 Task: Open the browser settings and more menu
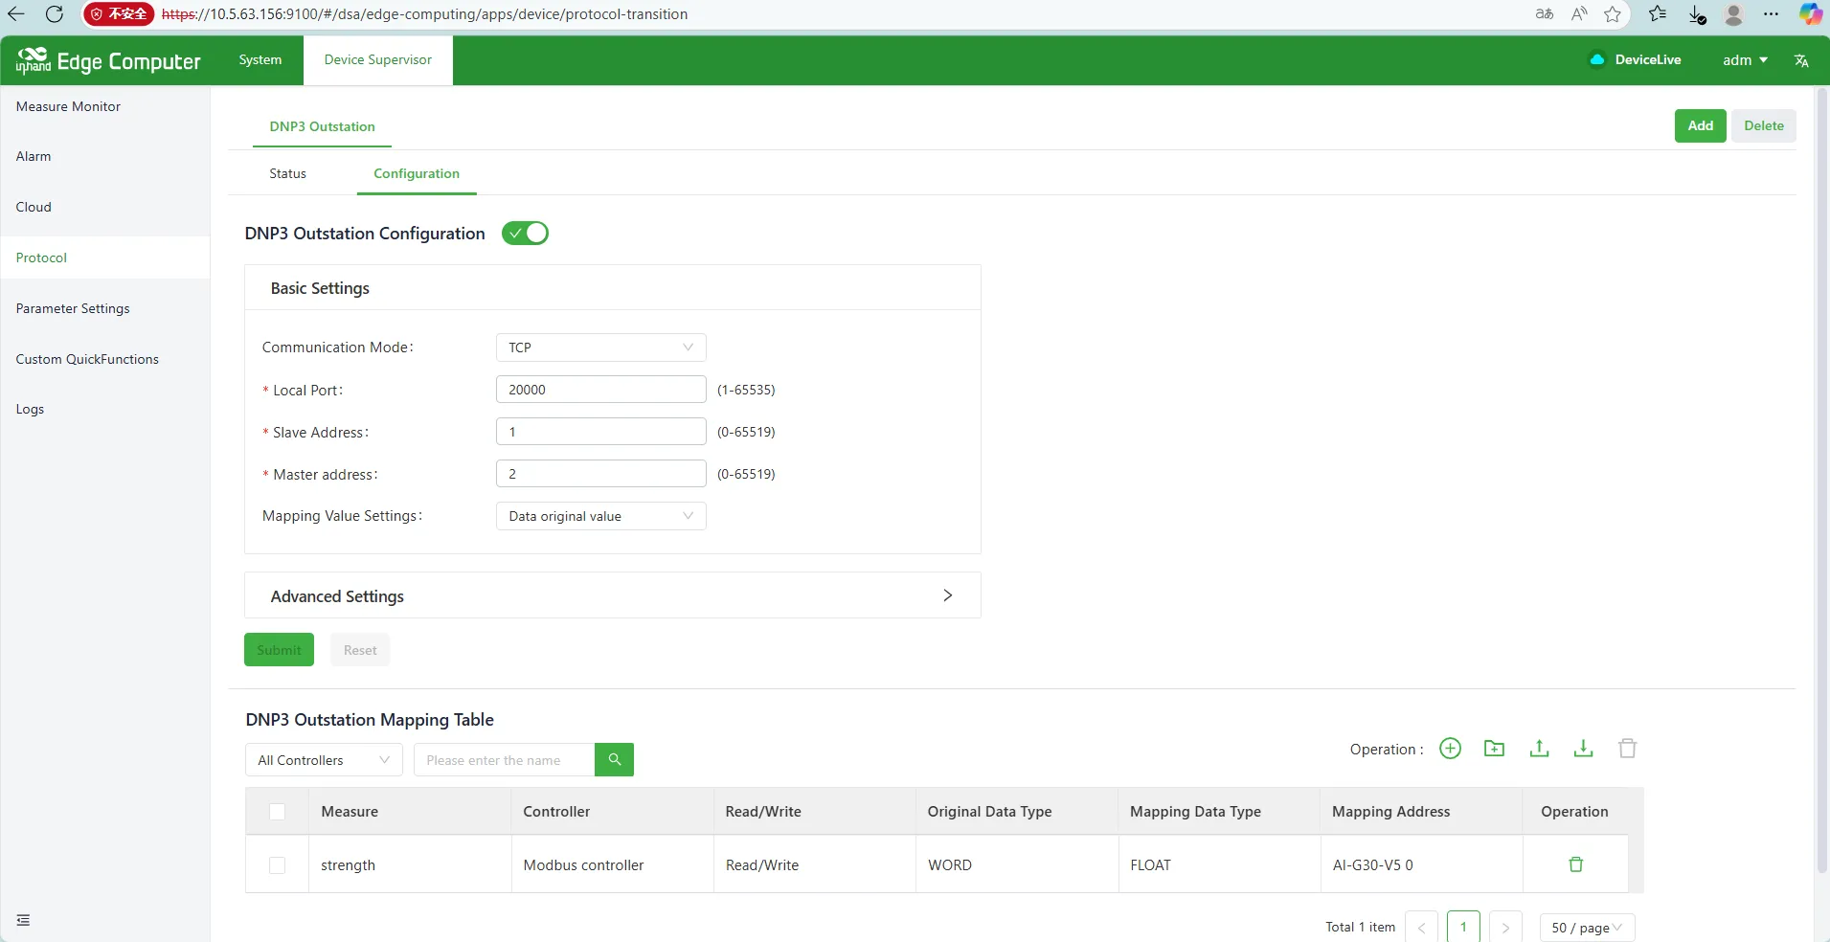click(x=1771, y=14)
